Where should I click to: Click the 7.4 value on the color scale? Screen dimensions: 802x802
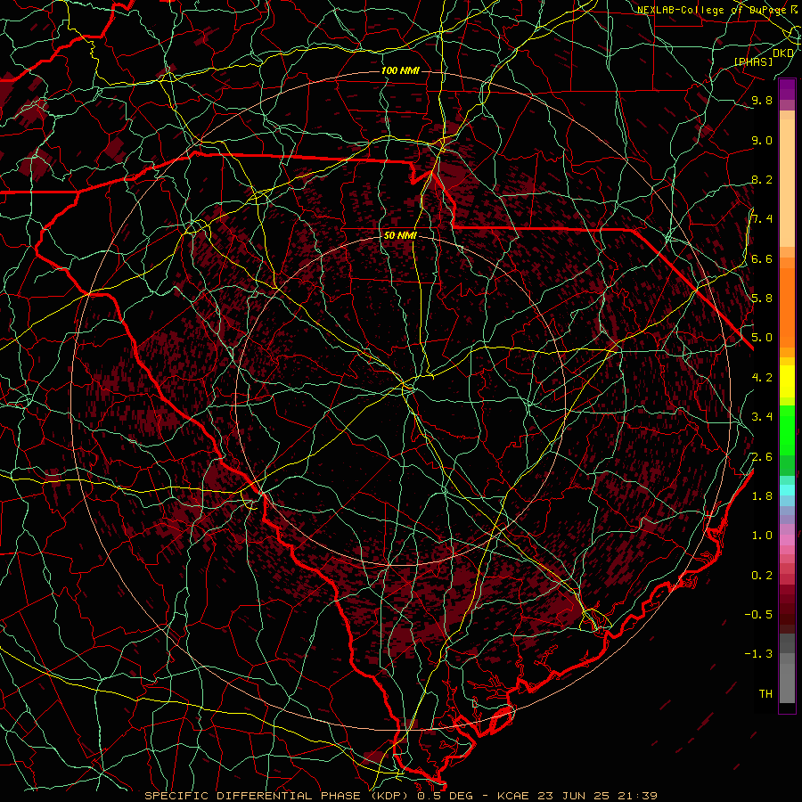click(x=762, y=219)
